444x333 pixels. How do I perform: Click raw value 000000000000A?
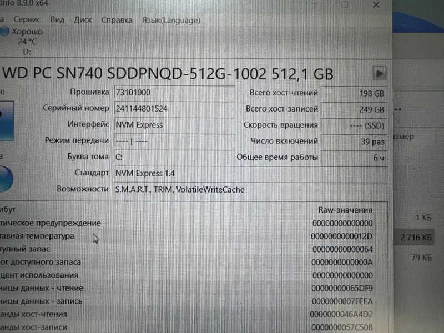[342, 262]
